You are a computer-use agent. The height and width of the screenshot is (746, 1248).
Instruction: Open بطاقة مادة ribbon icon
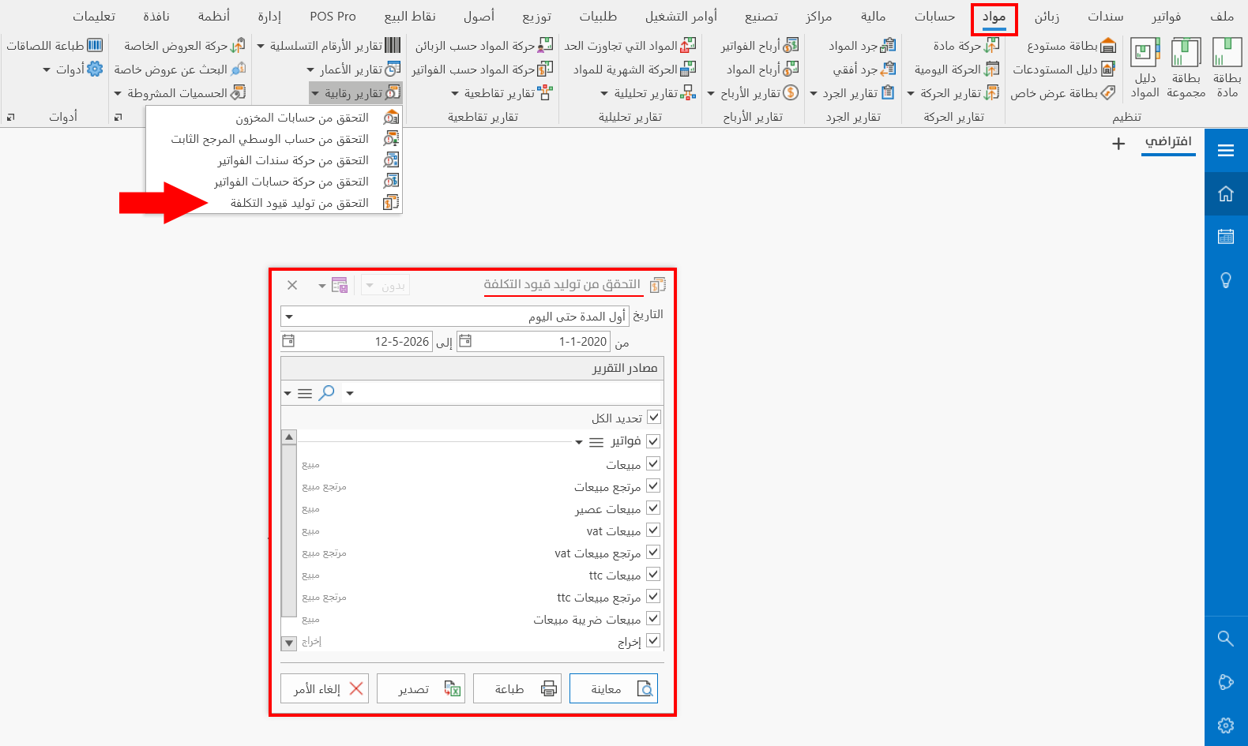pos(1227,68)
